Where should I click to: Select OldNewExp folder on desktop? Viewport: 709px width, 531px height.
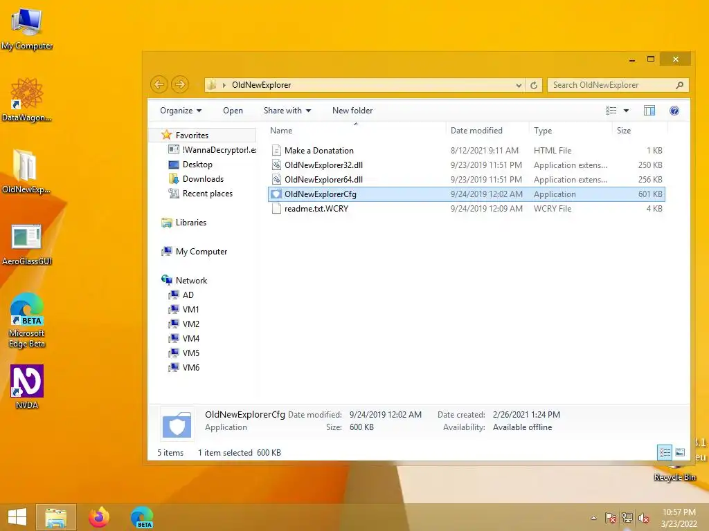pyautogui.click(x=26, y=171)
